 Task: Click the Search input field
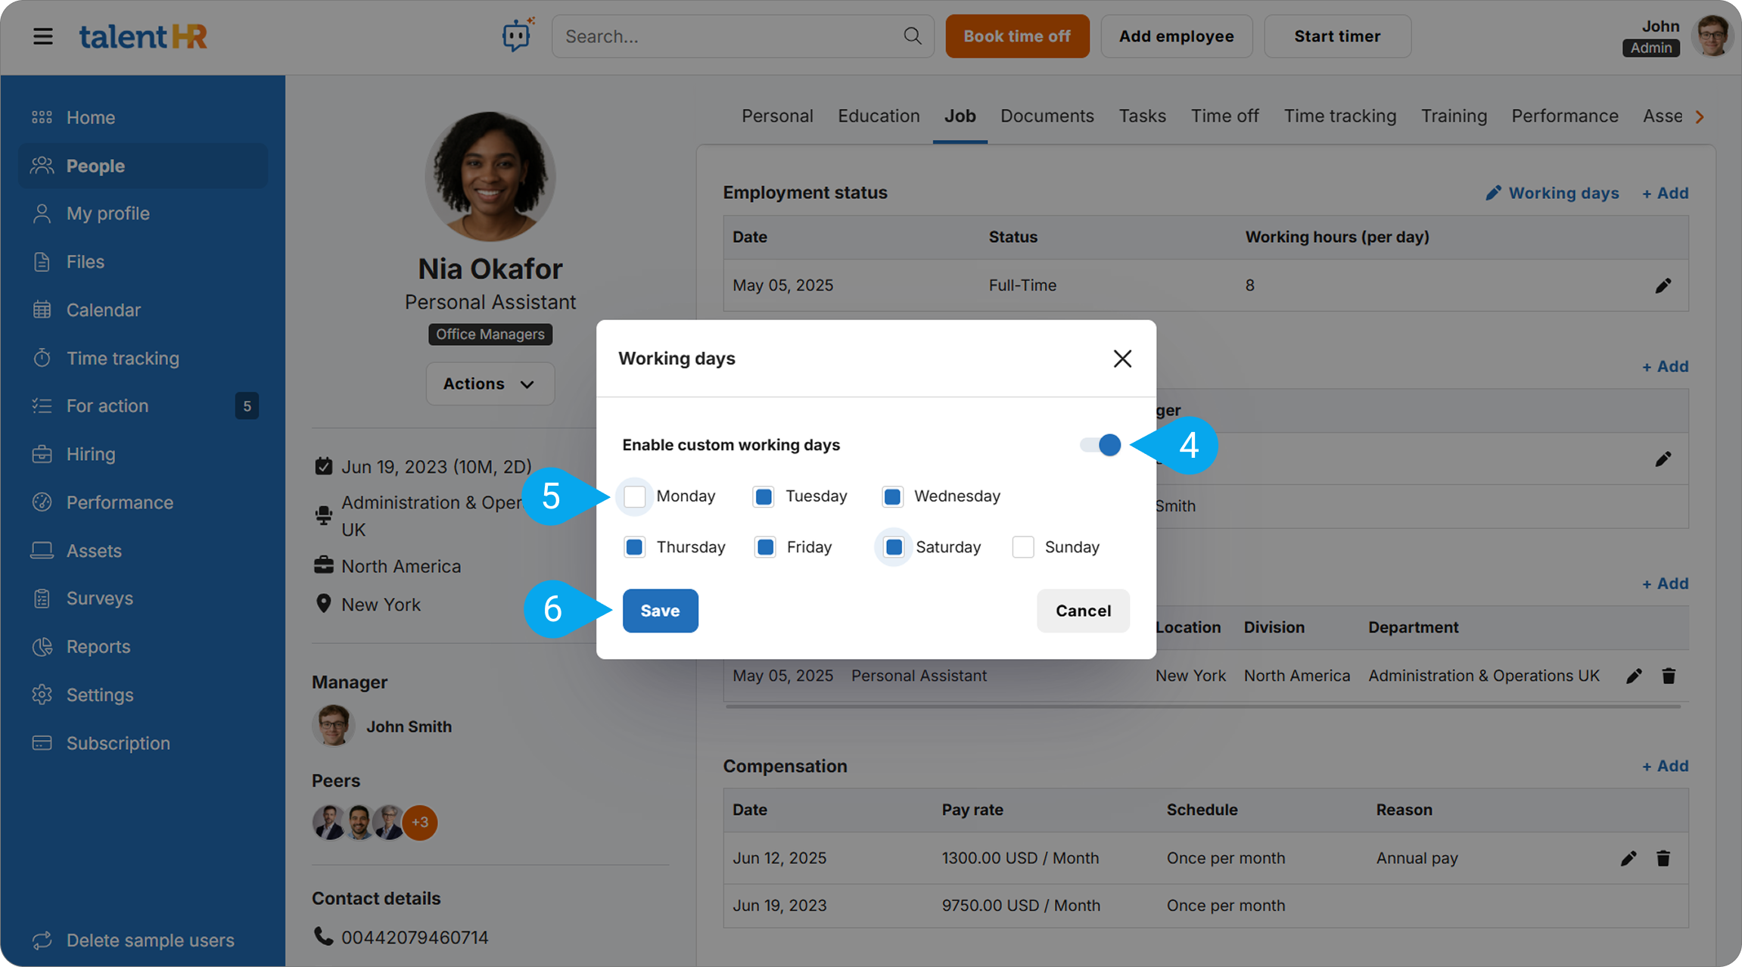coord(726,36)
